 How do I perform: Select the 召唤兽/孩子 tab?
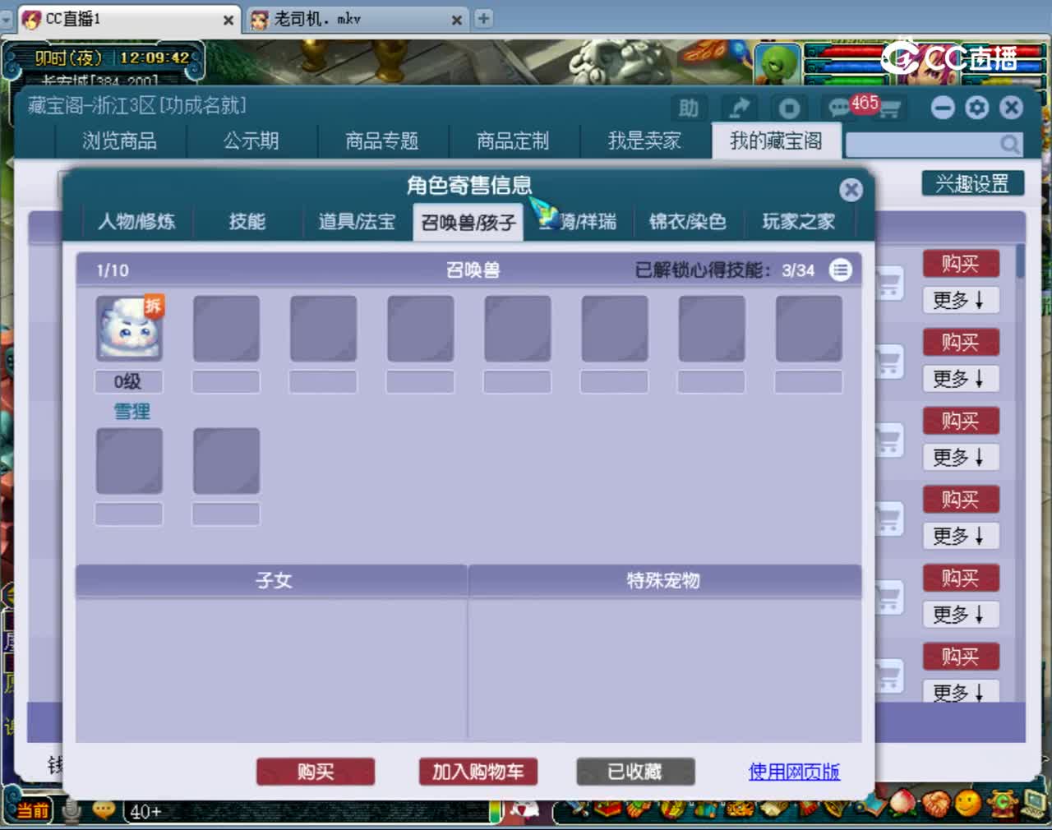tap(468, 222)
